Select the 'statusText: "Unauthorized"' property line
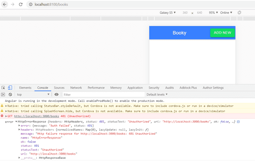The height and width of the screenshot is (161, 255). tap(42, 150)
